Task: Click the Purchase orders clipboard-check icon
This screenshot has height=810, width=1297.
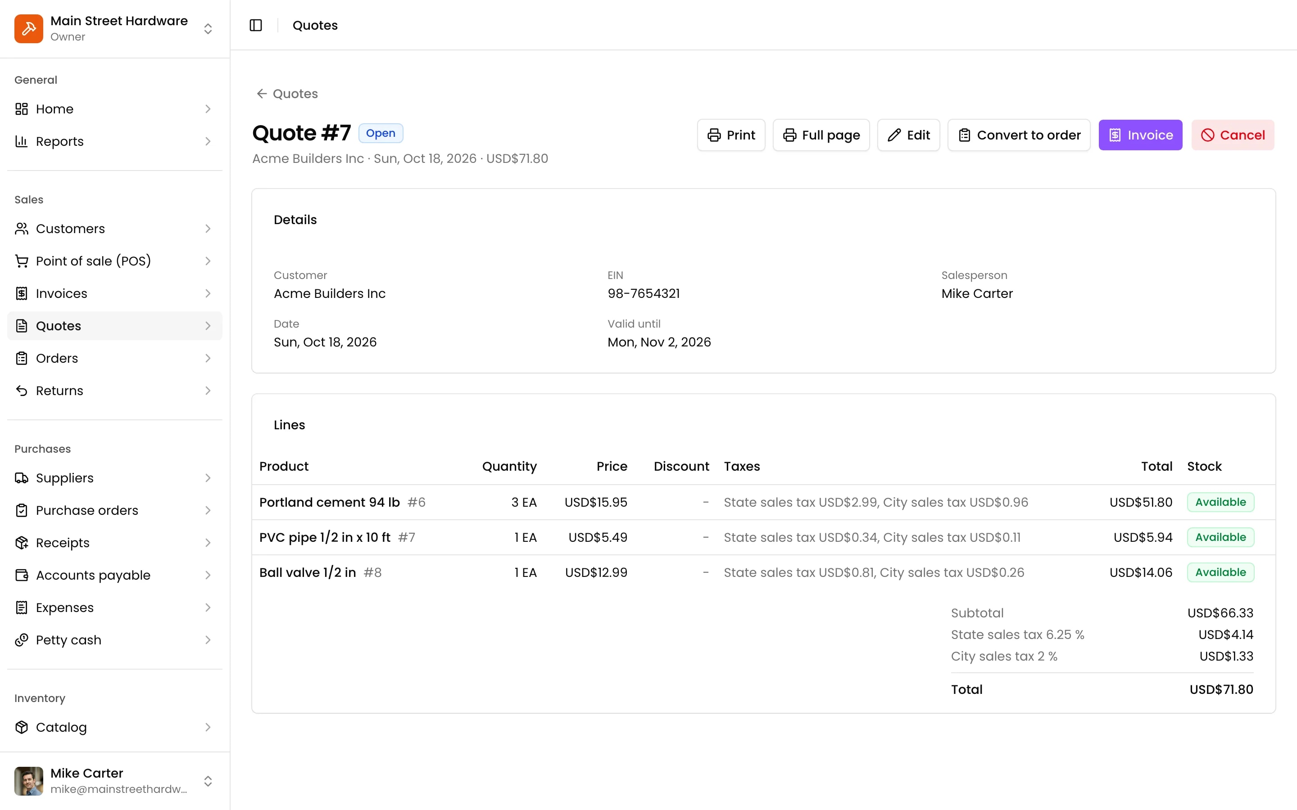Action: [x=22, y=511]
